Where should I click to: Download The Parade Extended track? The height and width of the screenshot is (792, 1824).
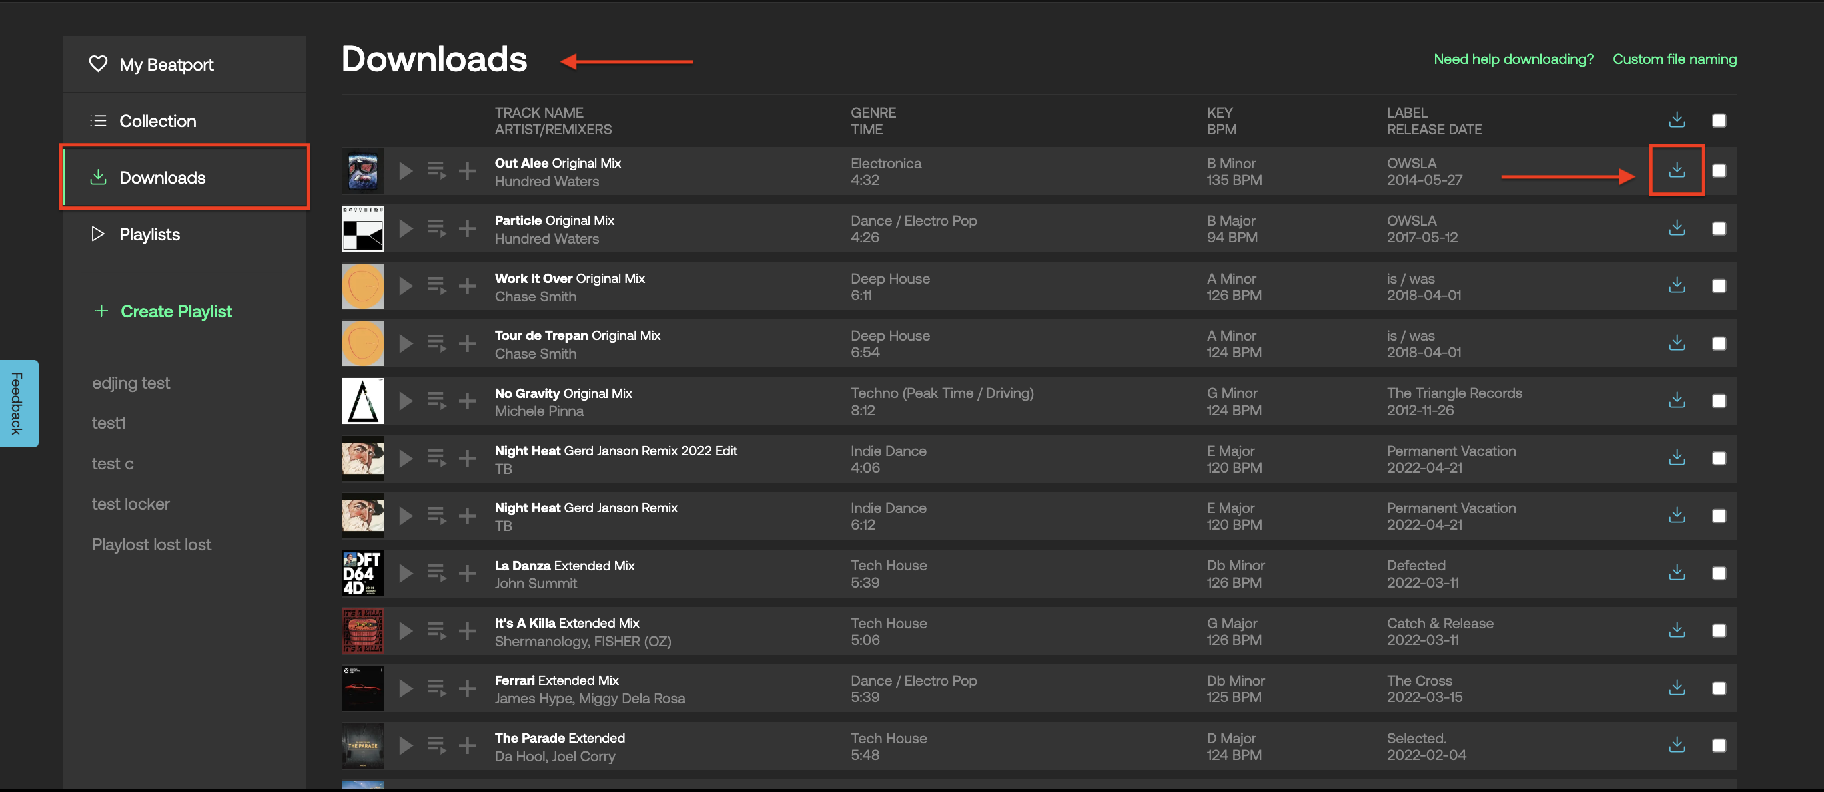1676,745
